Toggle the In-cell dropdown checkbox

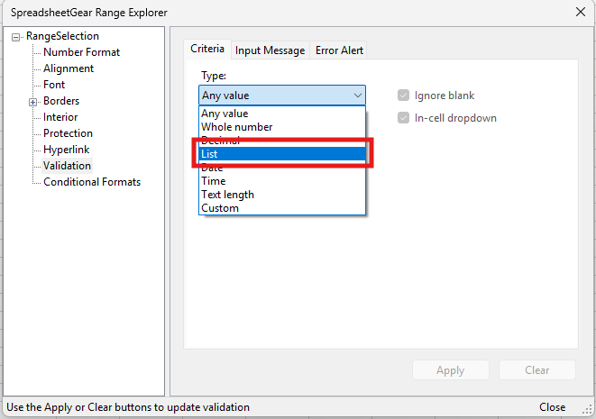tap(403, 118)
